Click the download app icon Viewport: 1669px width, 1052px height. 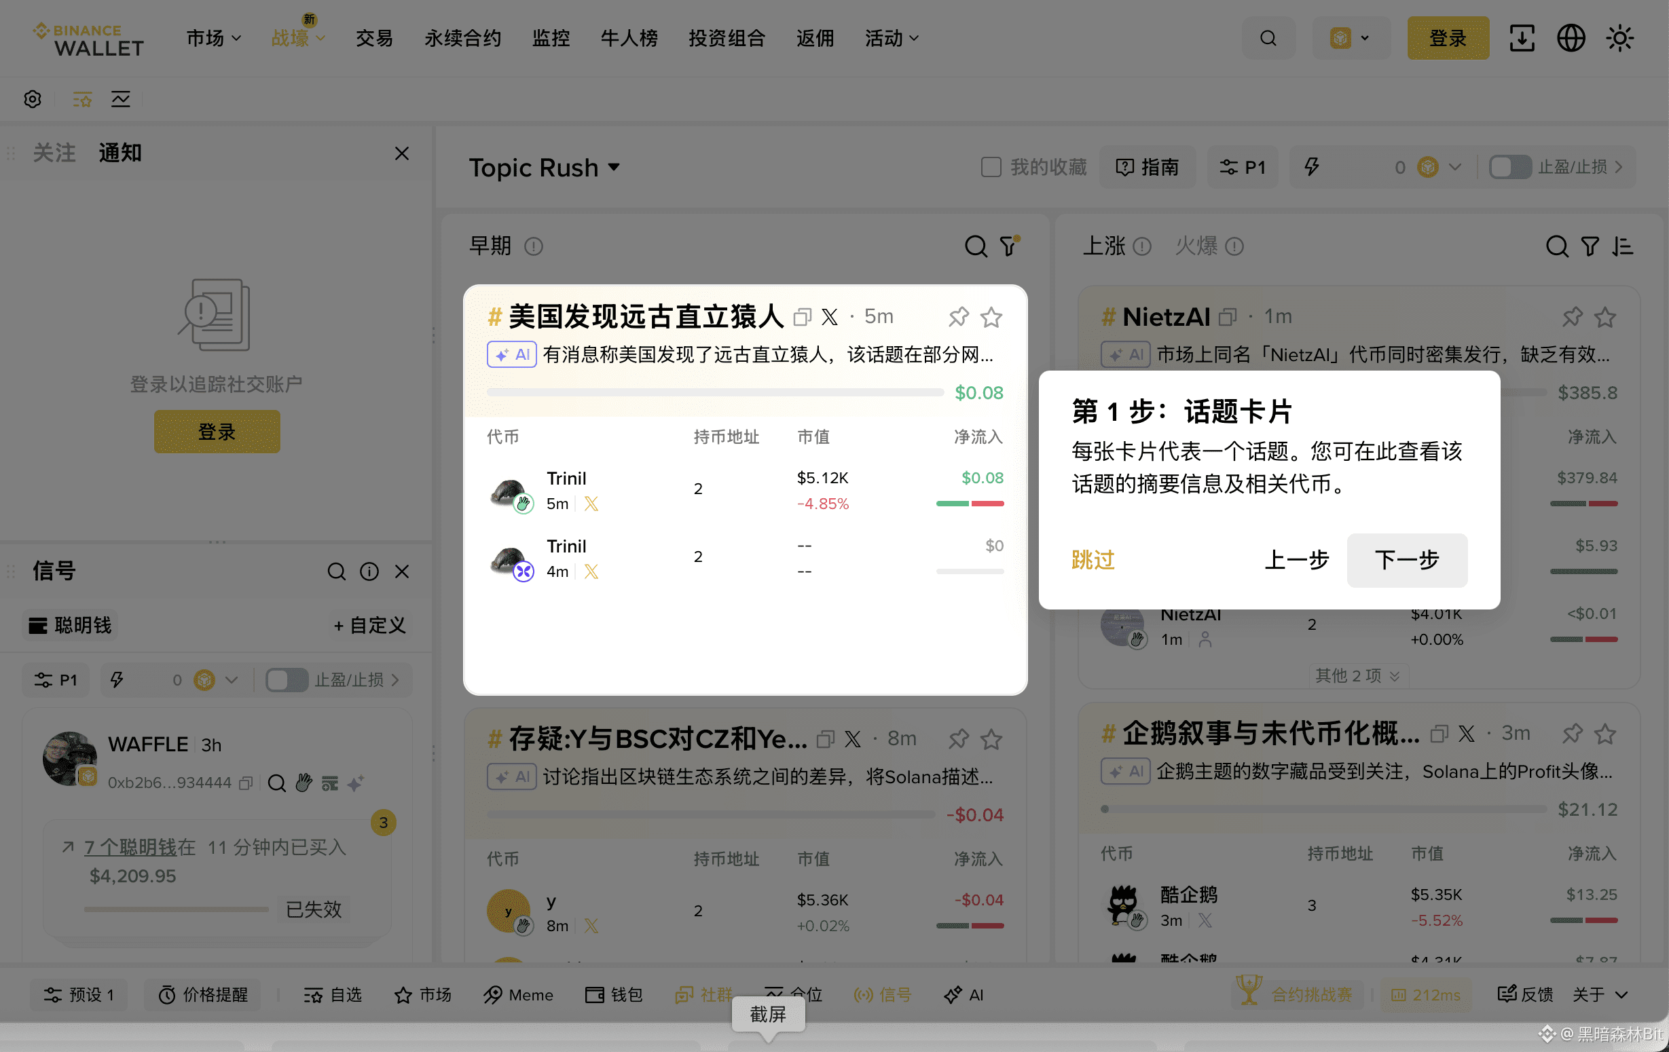point(1522,38)
